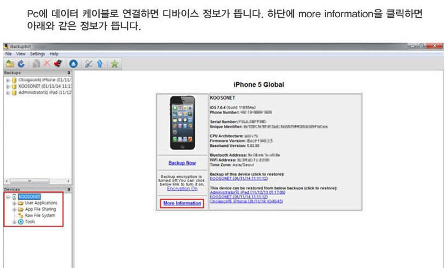Viewport: 447px width, 268px height.
Task: Collapse the KOOSONET device node in Devices
Action: 8,197
